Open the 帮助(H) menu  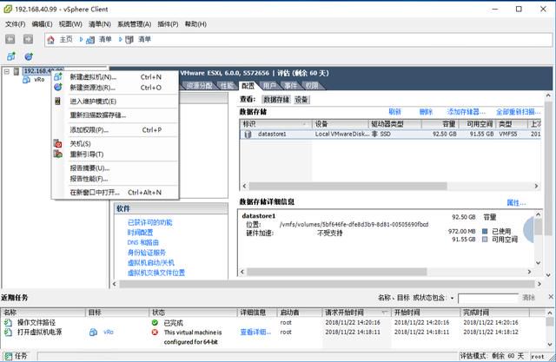(x=195, y=24)
